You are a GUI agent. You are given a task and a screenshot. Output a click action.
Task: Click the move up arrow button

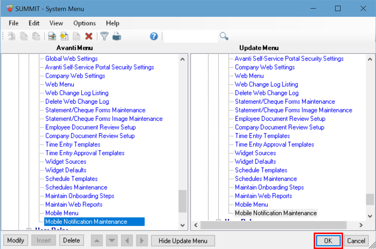(x=97, y=241)
